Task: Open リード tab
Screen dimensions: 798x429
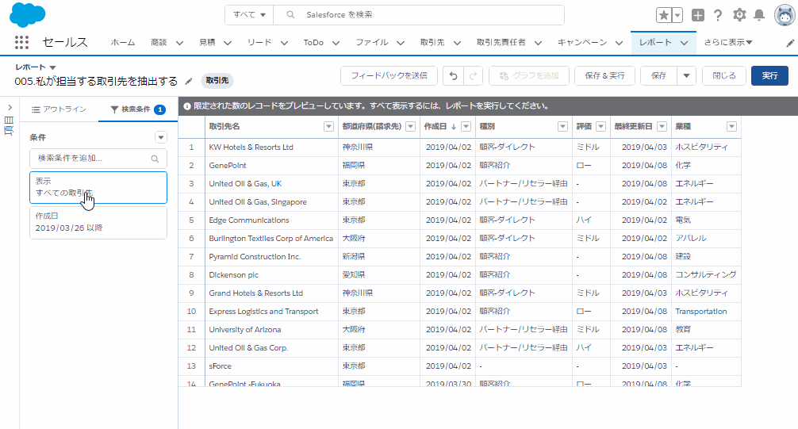Action: tap(259, 43)
